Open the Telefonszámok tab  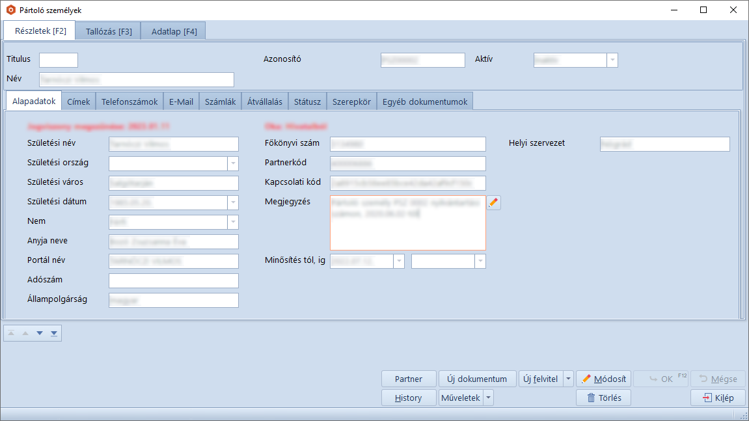point(129,102)
